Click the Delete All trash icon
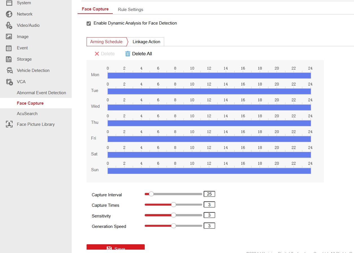The width and height of the screenshot is (354, 253). (128, 54)
